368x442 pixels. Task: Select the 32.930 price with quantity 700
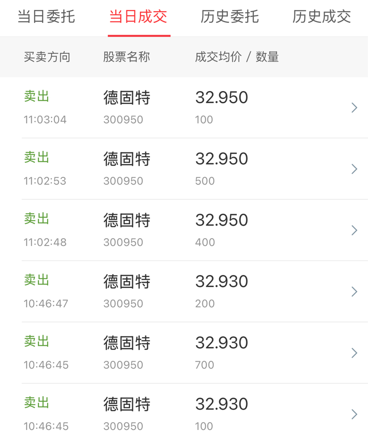pyautogui.click(x=222, y=343)
